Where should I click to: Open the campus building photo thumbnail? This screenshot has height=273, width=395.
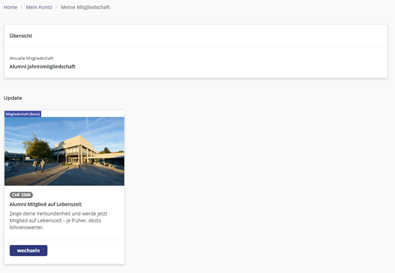tap(64, 151)
